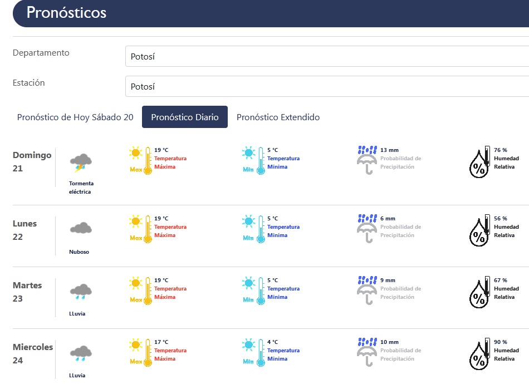Click Domingo's maximum temperature thermometer icon
The image size is (529, 389).
(141, 160)
